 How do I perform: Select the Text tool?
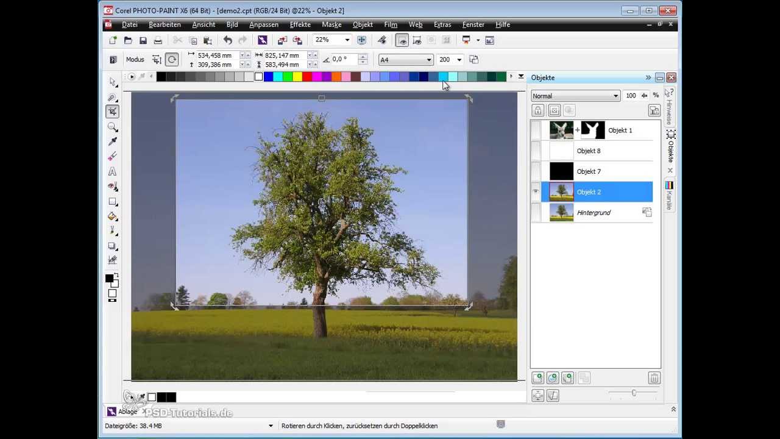pos(113,171)
